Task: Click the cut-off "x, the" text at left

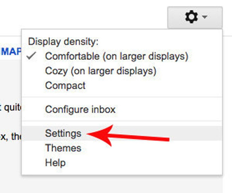Action: click(10, 136)
